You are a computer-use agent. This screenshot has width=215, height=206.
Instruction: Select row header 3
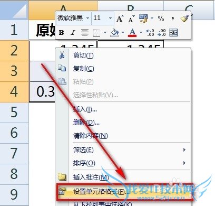14,71
